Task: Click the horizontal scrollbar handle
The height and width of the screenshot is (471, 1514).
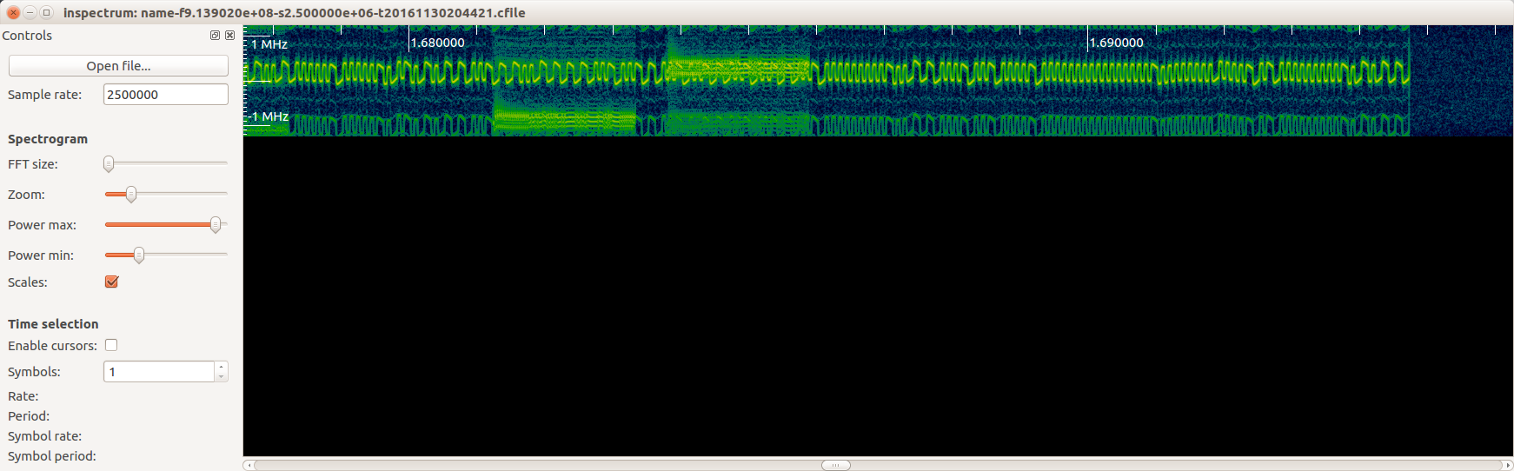Action: pos(835,465)
